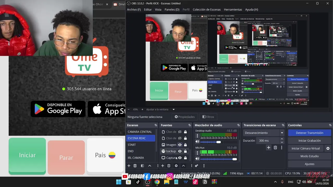Open Desktop Audio options three-dots button
The image size is (333, 187).
(x=197, y=136)
